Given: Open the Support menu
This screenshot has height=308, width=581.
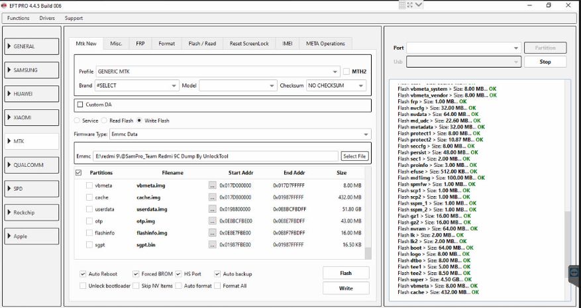Looking at the screenshot, I should (74, 18).
